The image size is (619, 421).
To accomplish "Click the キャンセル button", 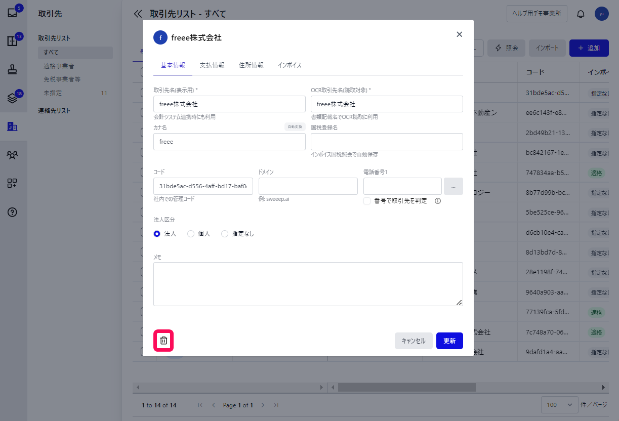I will [414, 341].
